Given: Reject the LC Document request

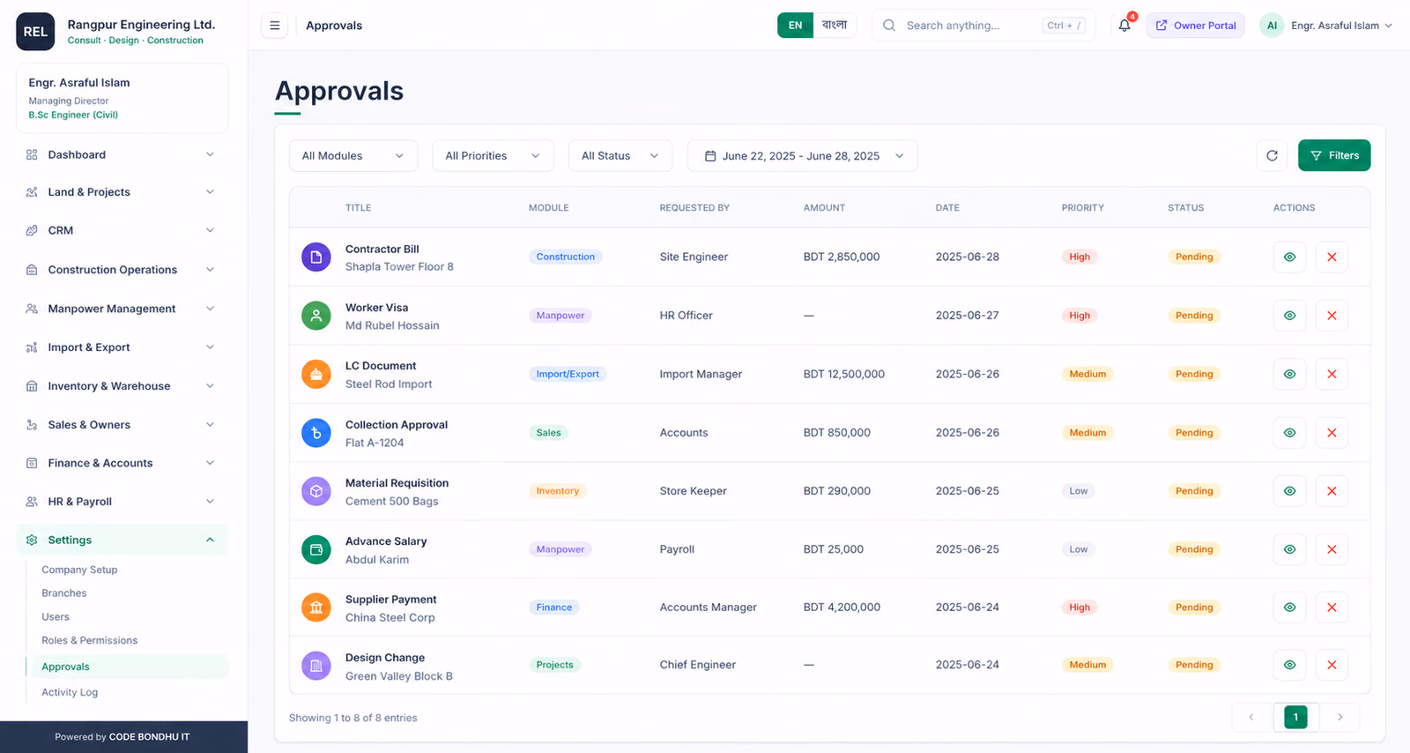Looking at the screenshot, I should [1332, 374].
